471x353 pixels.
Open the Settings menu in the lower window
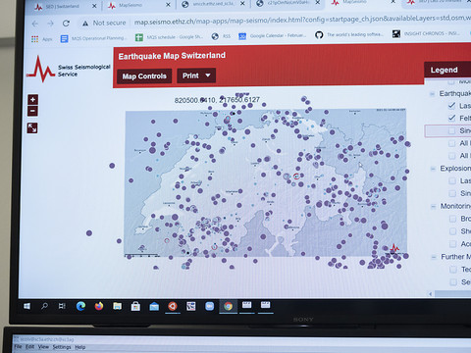click(62, 347)
